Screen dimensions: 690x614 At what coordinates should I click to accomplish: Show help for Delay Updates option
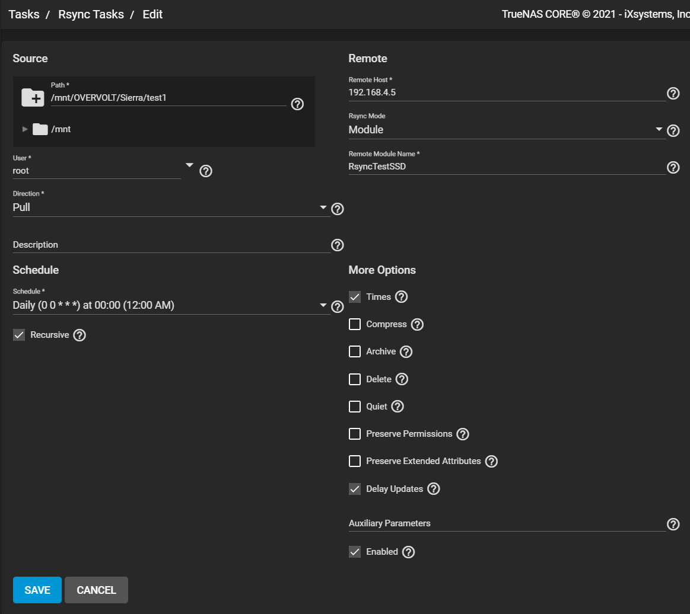point(434,489)
